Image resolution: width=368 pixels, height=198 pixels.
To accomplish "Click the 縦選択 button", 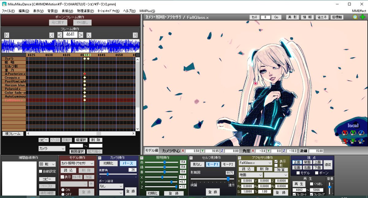I will [x=81, y=140].
